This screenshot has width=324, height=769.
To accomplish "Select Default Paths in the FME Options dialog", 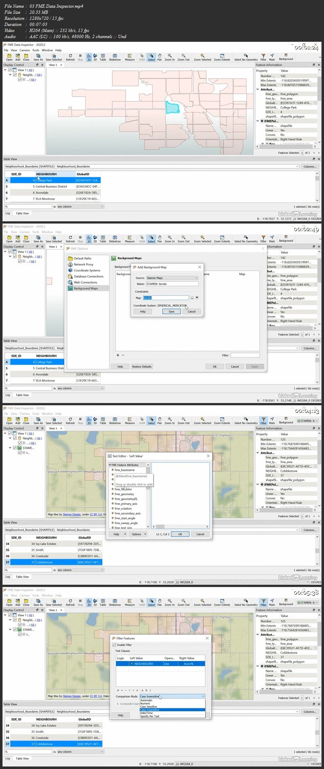I will 82,258.
